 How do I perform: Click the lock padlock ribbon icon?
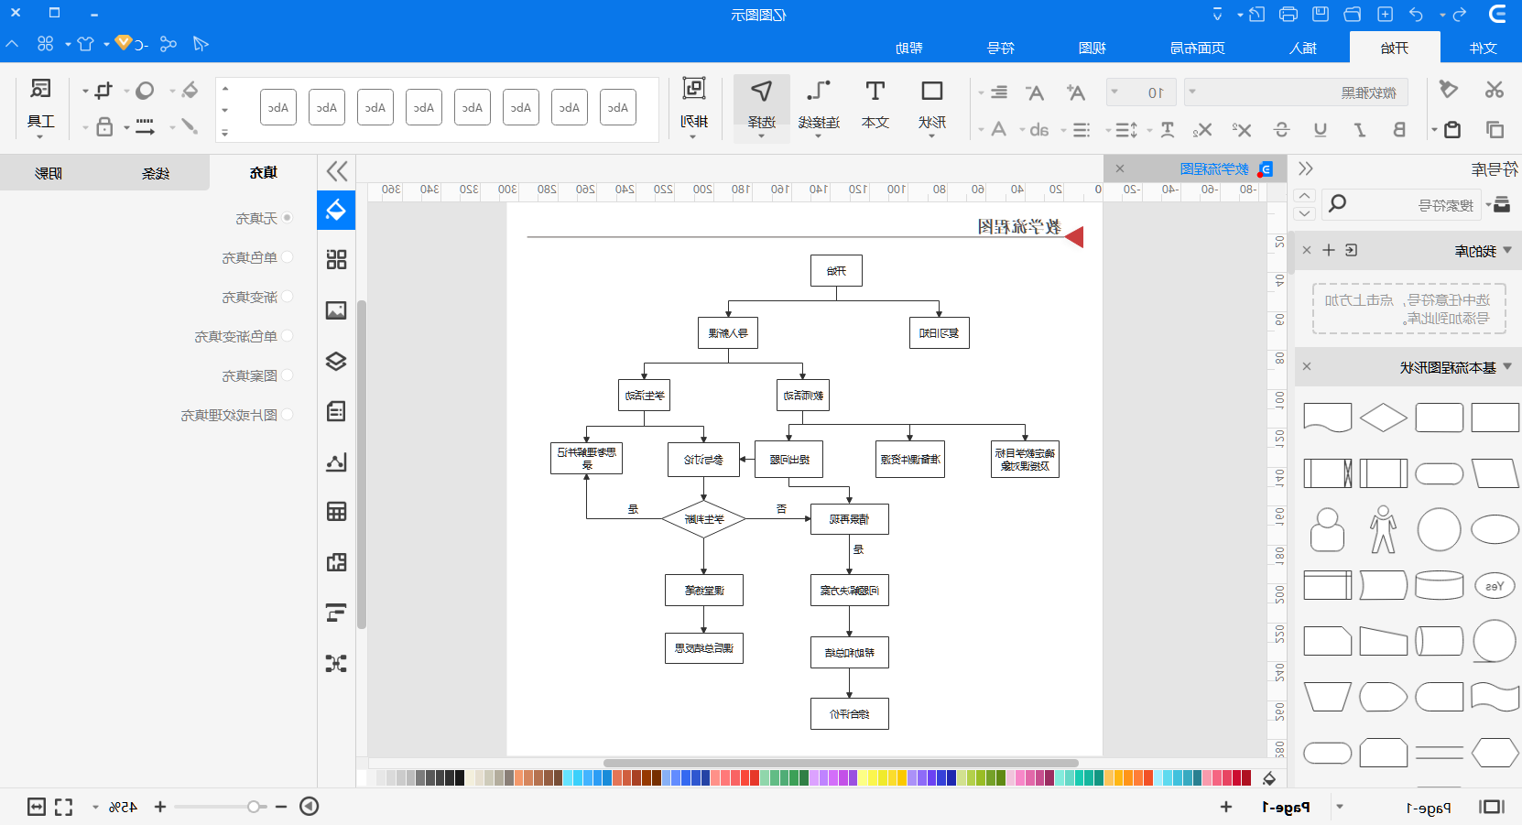[x=104, y=126]
